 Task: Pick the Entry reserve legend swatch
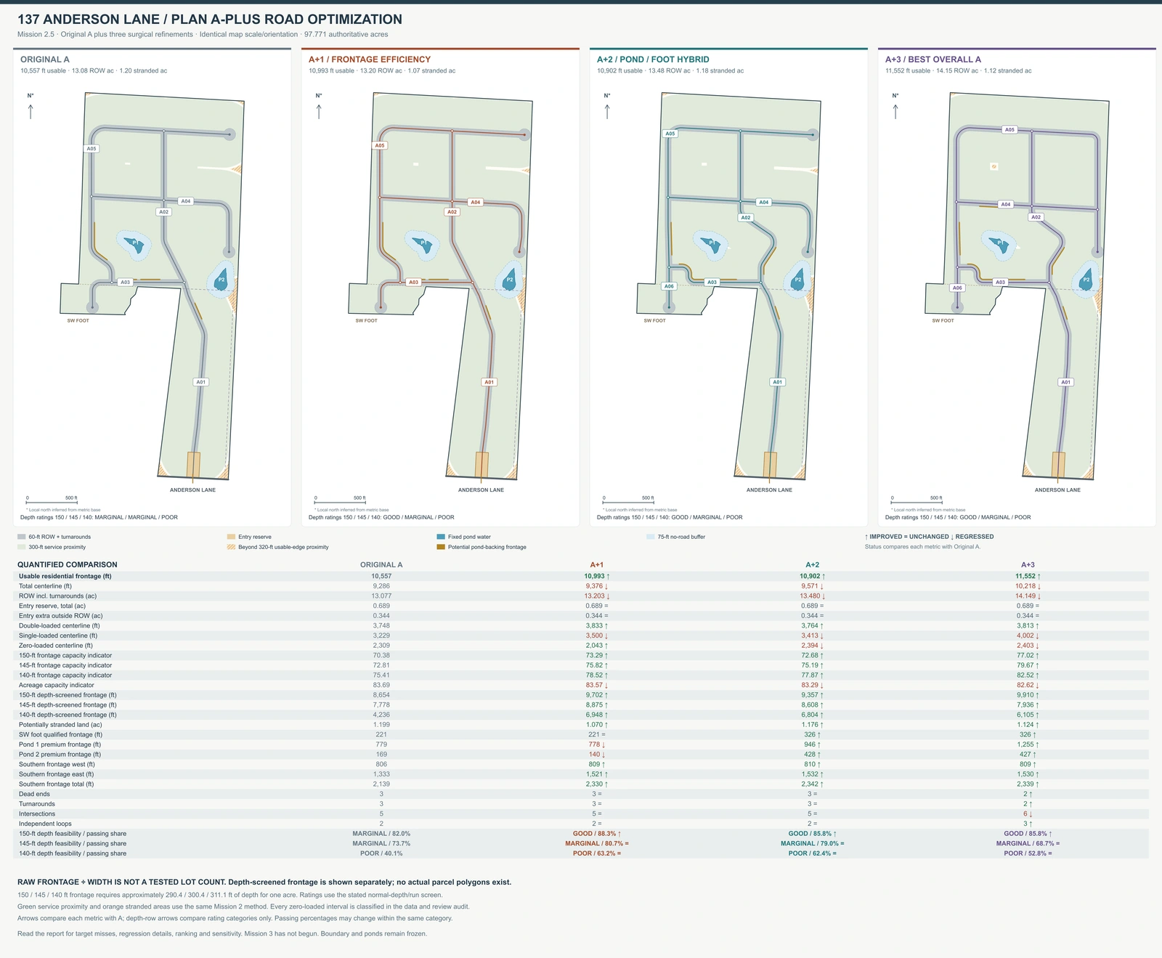(231, 537)
